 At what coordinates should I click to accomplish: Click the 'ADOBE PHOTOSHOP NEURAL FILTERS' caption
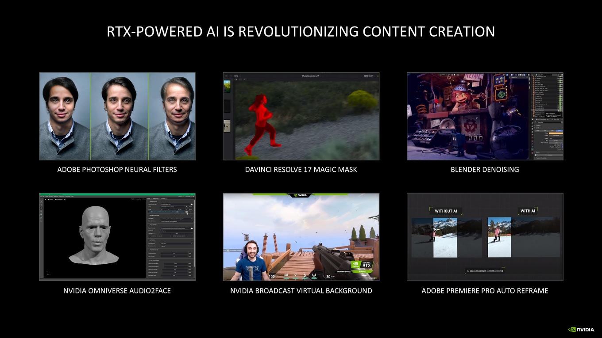(x=117, y=170)
